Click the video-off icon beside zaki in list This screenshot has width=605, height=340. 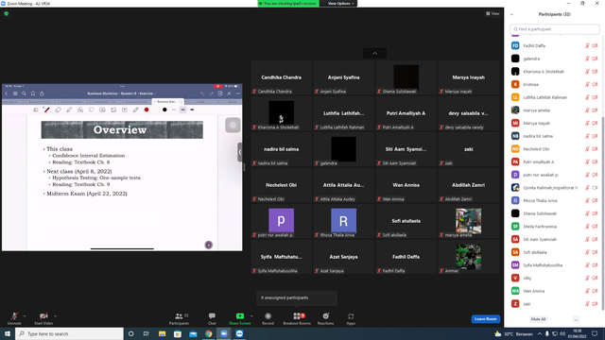pos(595,304)
